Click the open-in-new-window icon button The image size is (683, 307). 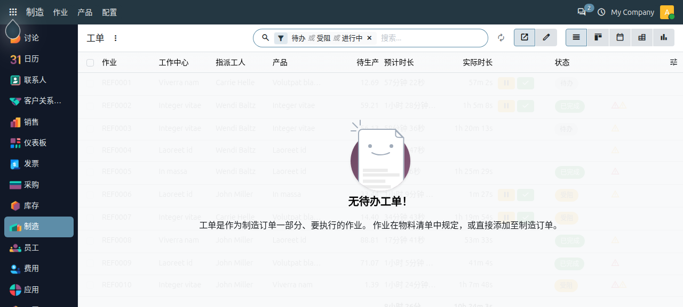(x=525, y=37)
